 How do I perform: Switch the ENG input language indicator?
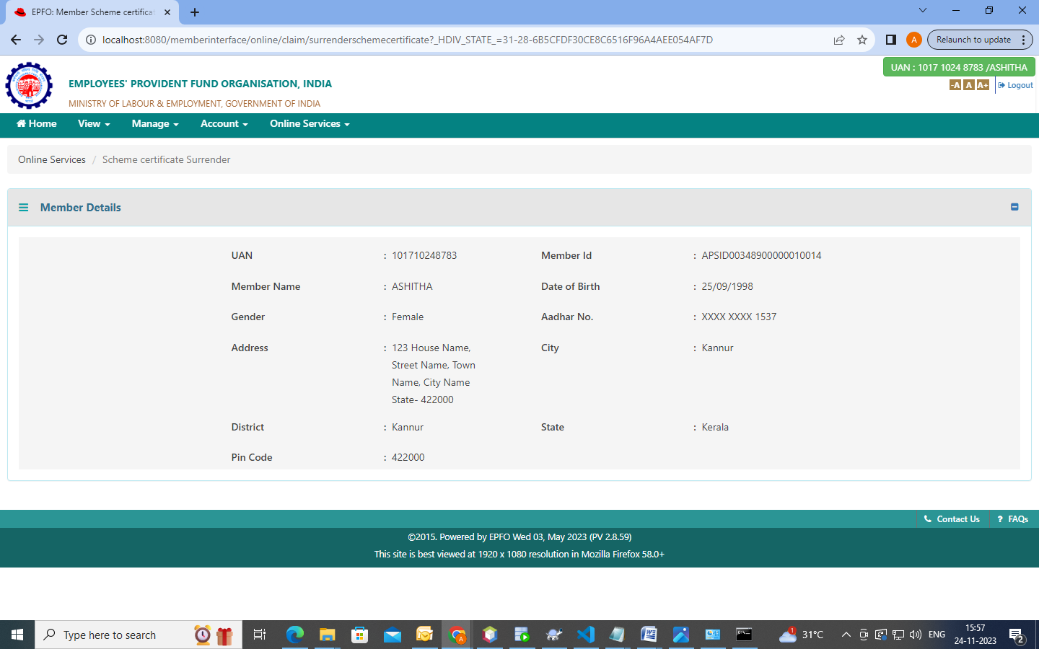point(937,635)
